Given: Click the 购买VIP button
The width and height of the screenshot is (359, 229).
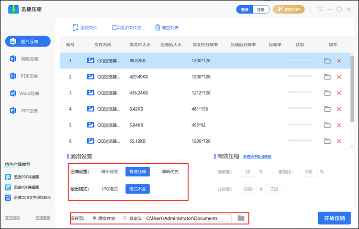Looking at the screenshot, I should 289,10.
